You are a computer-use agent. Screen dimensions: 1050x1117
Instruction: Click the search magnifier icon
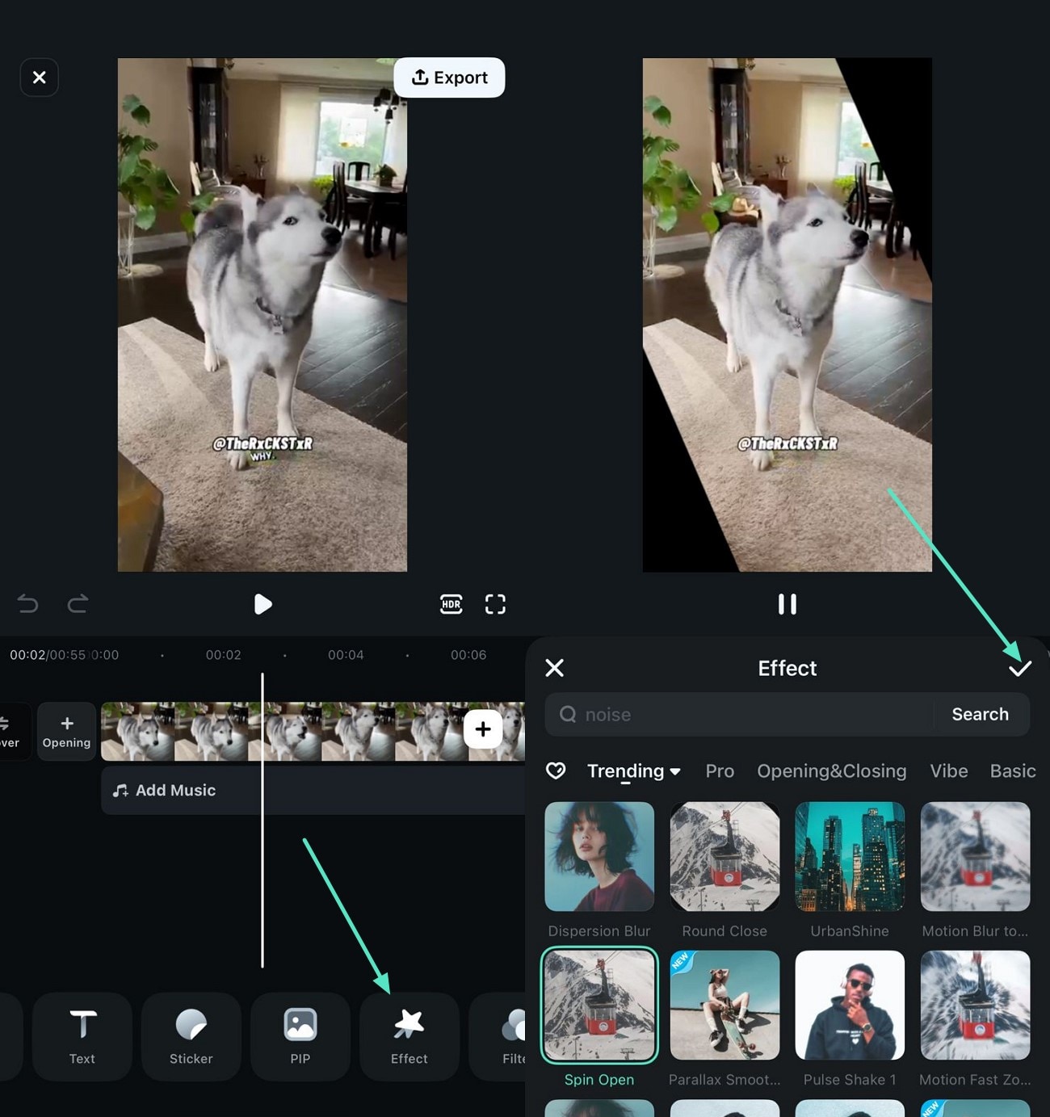pos(568,714)
